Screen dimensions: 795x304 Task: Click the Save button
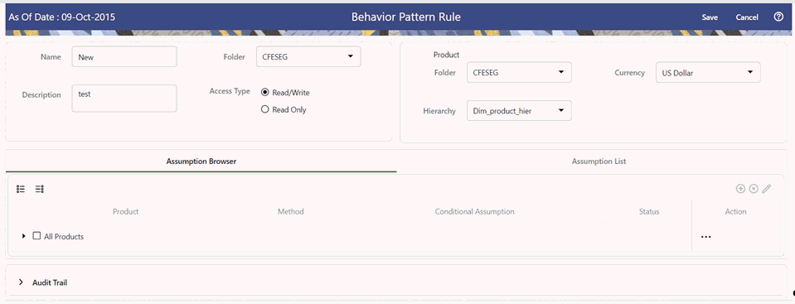point(710,17)
